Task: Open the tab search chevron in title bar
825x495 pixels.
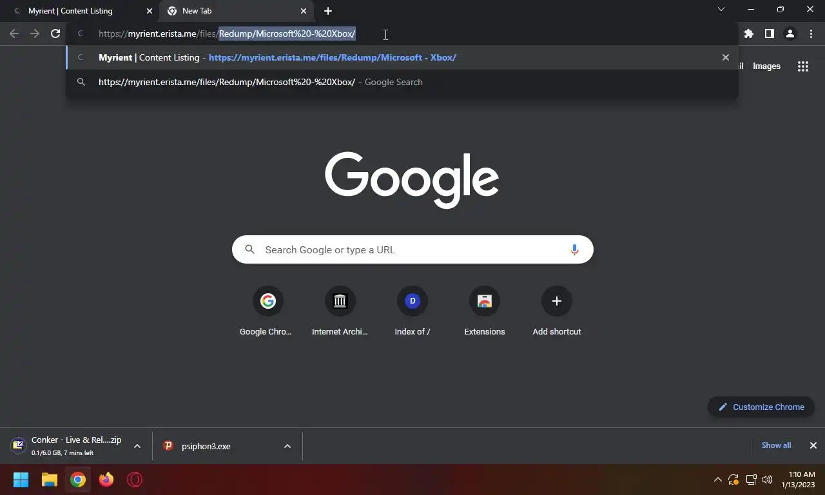Action: tap(721, 9)
